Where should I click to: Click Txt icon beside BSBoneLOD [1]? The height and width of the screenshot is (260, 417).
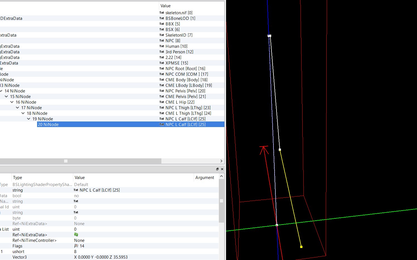point(162,18)
